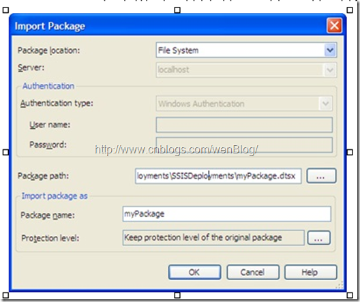Viewport: 360px width, 302px height.
Task: Open the Package location dropdown
Action: click(330, 50)
